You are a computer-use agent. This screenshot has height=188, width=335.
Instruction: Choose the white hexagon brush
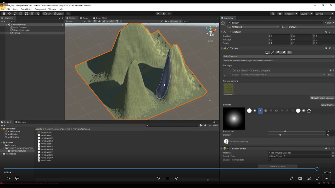(x=298, y=111)
